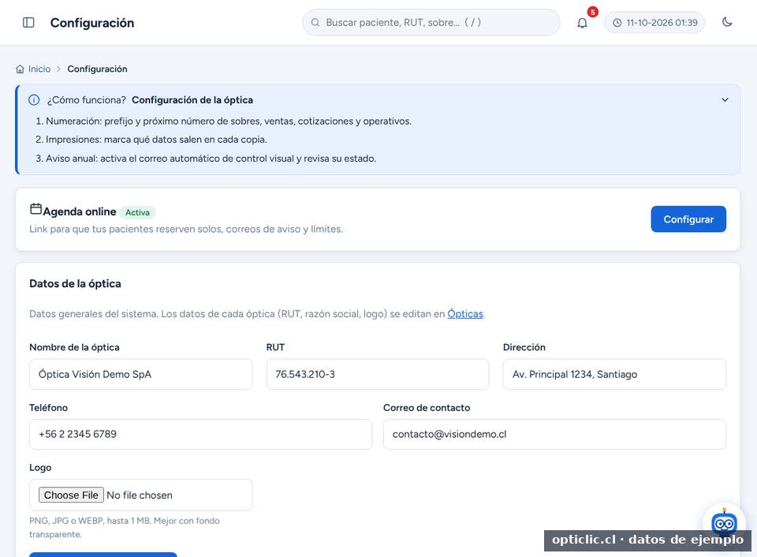The width and height of the screenshot is (757, 557).
Task: Click the search magnifier icon
Action: 315,22
